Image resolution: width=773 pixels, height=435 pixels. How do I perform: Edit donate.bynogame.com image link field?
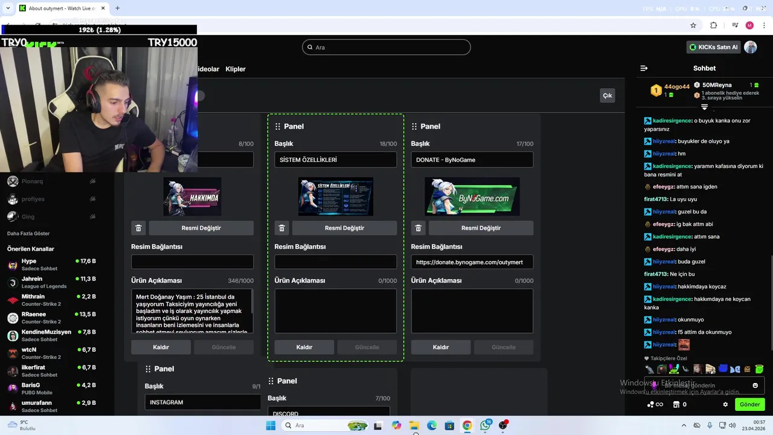pyautogui.click(x=472, y=262)
